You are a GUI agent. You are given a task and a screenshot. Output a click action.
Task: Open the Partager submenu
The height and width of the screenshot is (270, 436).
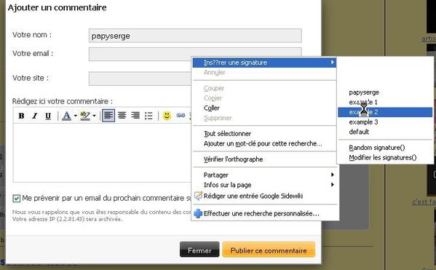tap(264, 175)
